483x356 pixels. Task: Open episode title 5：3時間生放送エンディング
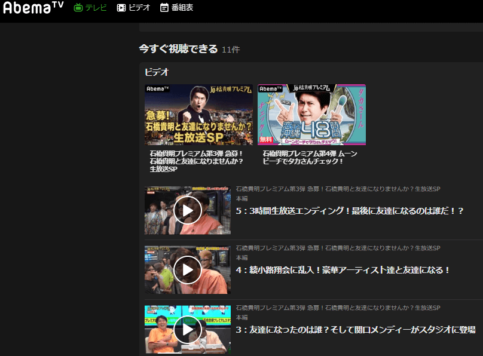coord(350,211)
